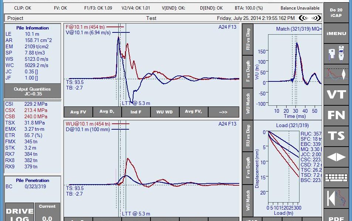Select the Avg FV graph button
This screenshot has height=221, width=352.
coord(78,112)
